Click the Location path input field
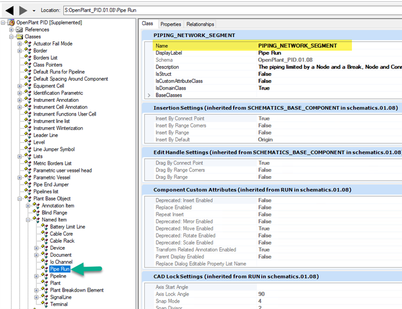 232,10
